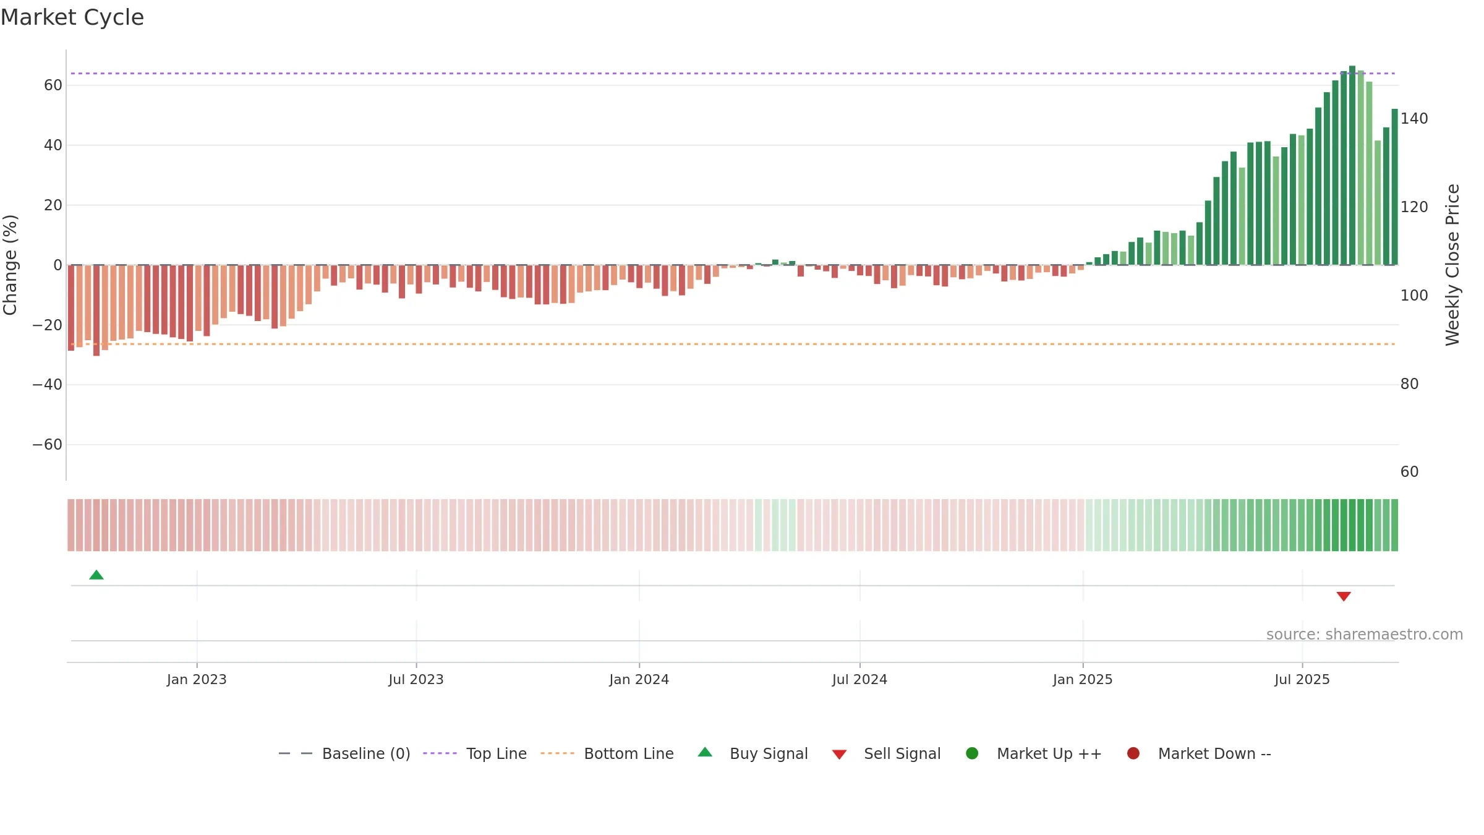The height and width of the screenshot is (835, 1484).
Task: Click the Weekly Close Price axis title
Action: coord(1452,265)
